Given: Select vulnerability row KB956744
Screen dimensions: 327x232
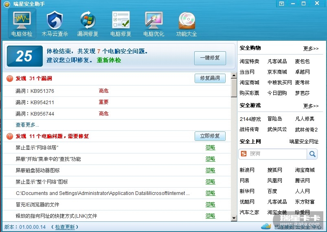Looking at the screenshot, I should click(117, 114).
